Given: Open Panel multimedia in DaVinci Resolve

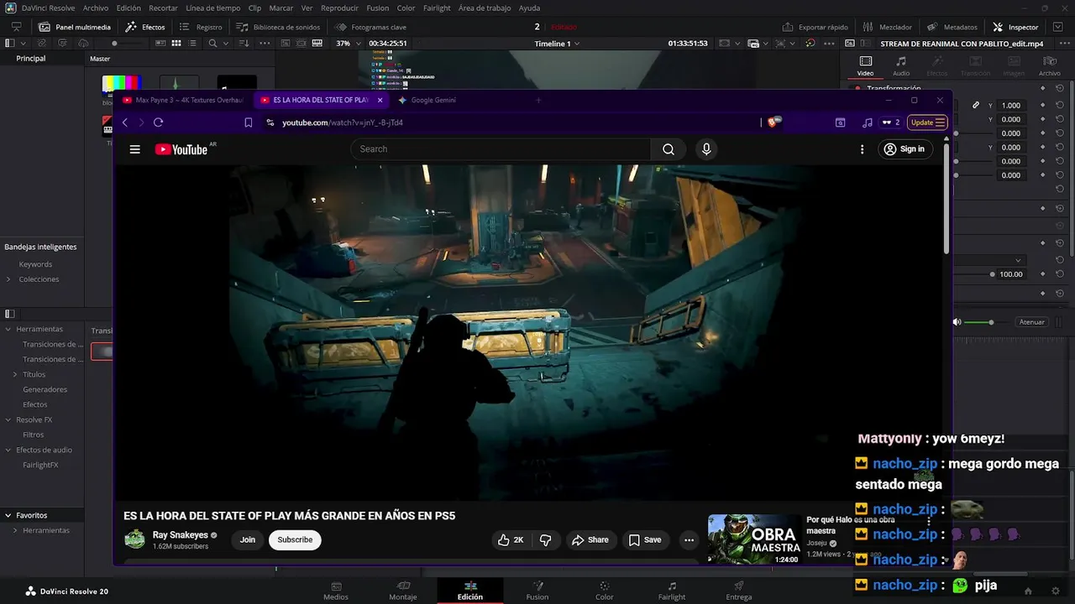Looking at the screenshot, I should click(x=74, y=27).
